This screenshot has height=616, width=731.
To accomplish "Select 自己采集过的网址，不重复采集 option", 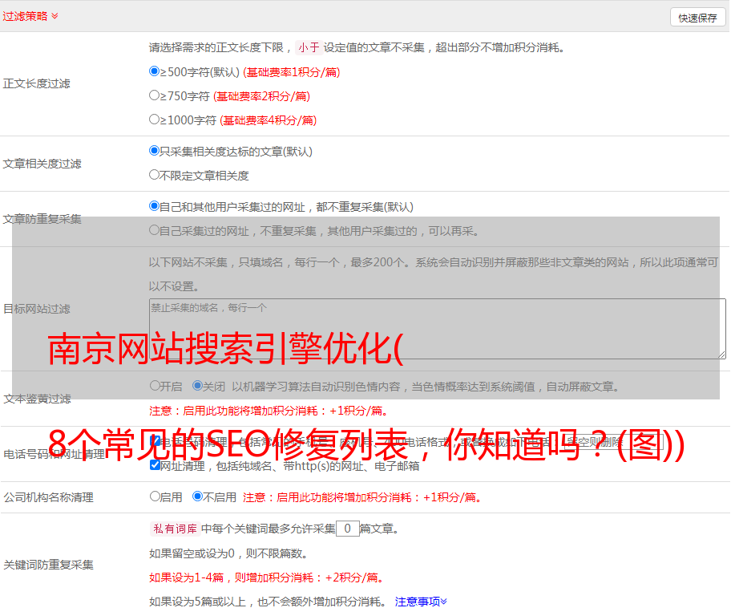I will click(x=154, y=229).
